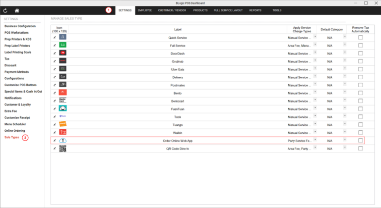Go to Customer & Loyalty settings
The image size is (381, 208).
coord(17,104)
